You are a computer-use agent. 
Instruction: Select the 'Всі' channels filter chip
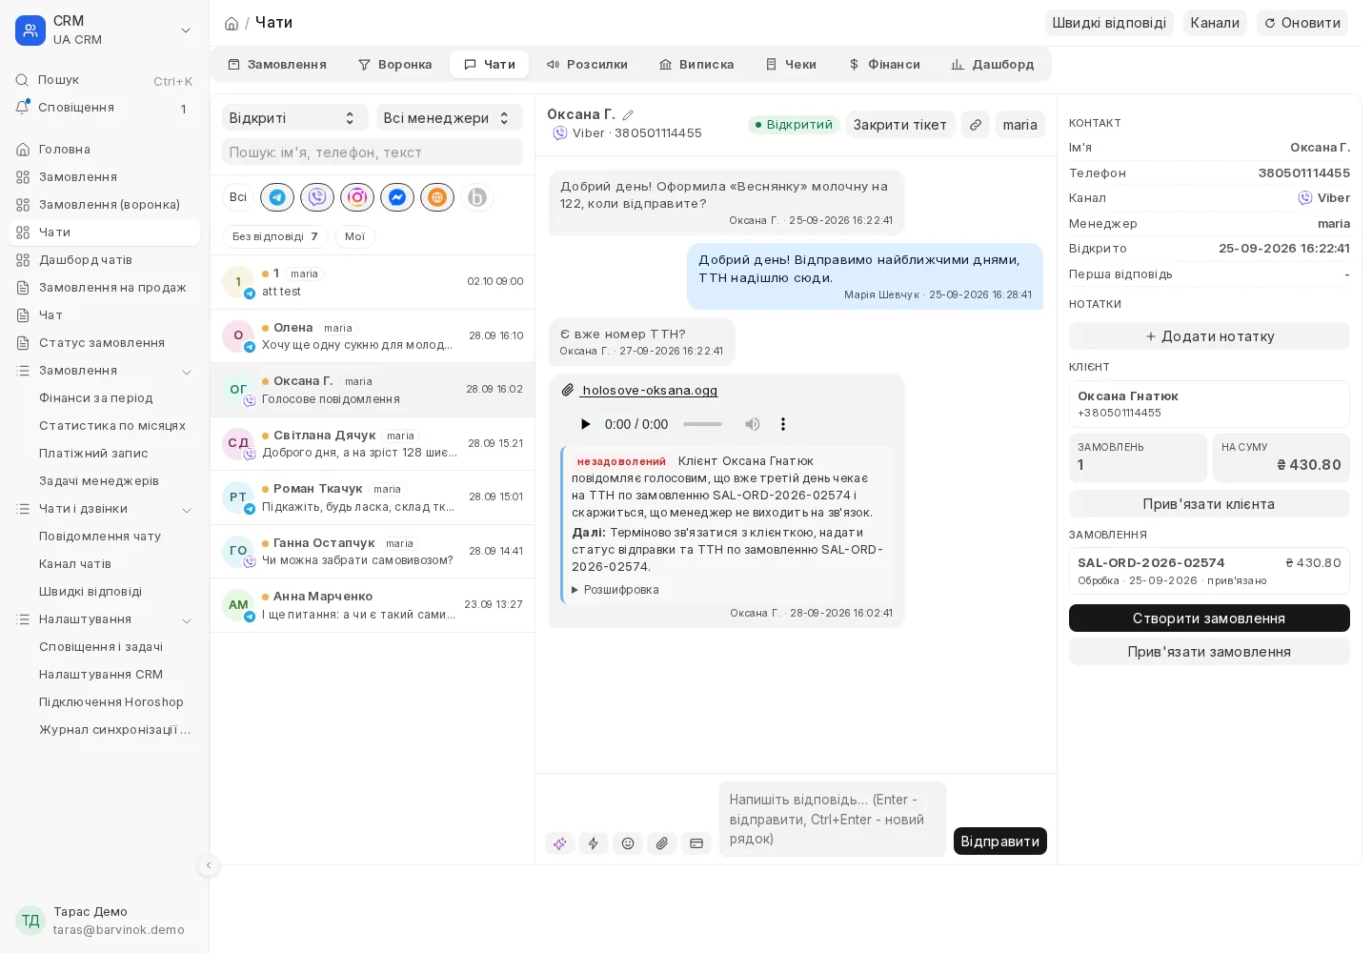point(238,197)
